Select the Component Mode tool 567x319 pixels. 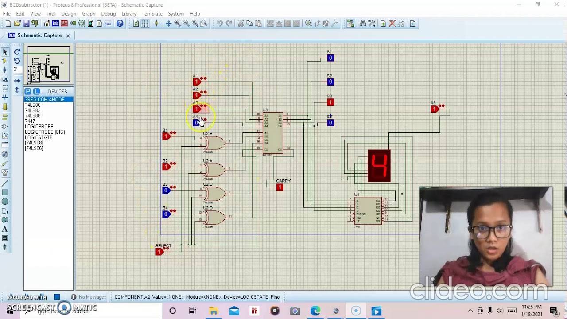5,61
